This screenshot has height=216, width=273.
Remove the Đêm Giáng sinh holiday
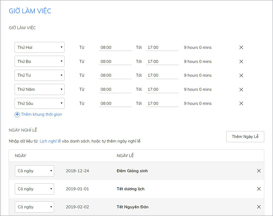pos(259,171)
